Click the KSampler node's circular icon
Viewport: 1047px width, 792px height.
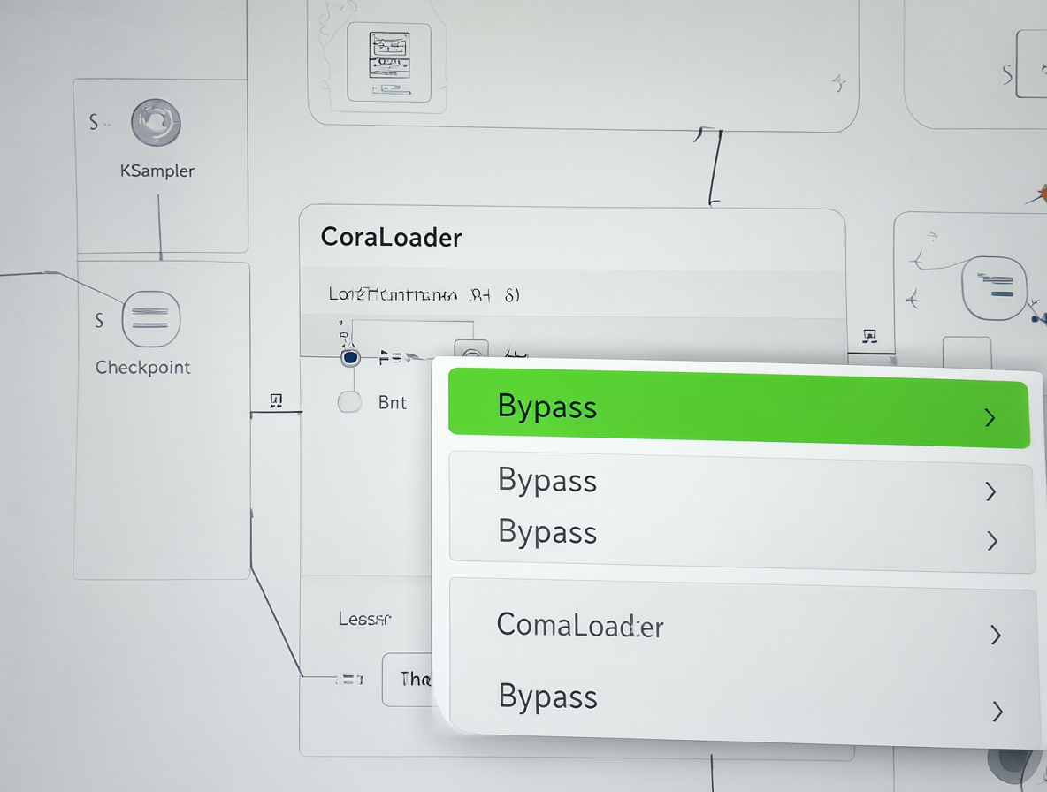[156, 123]
